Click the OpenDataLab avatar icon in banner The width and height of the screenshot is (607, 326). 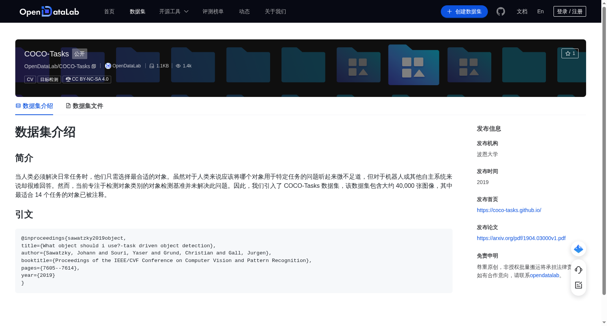click(108, 66)
